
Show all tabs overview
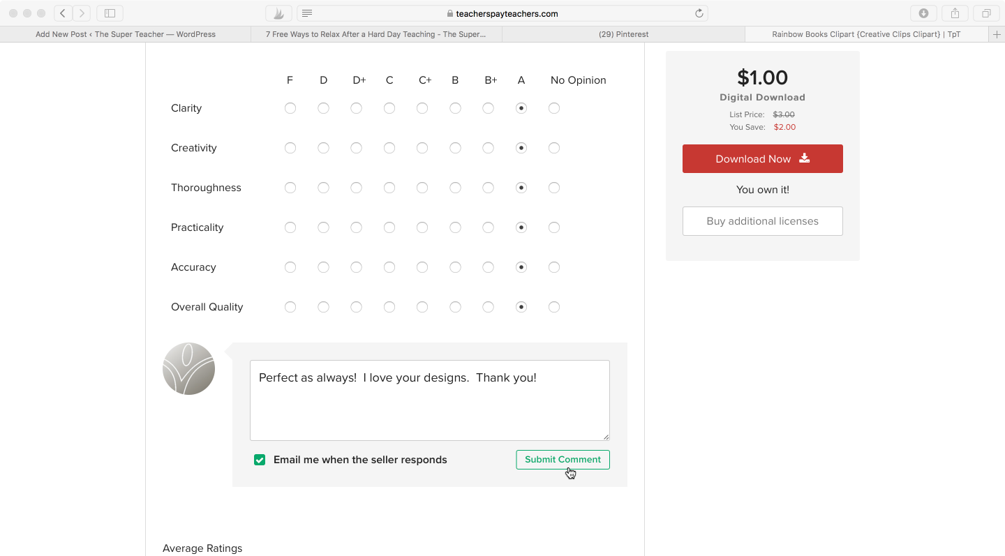pos(985,13)
